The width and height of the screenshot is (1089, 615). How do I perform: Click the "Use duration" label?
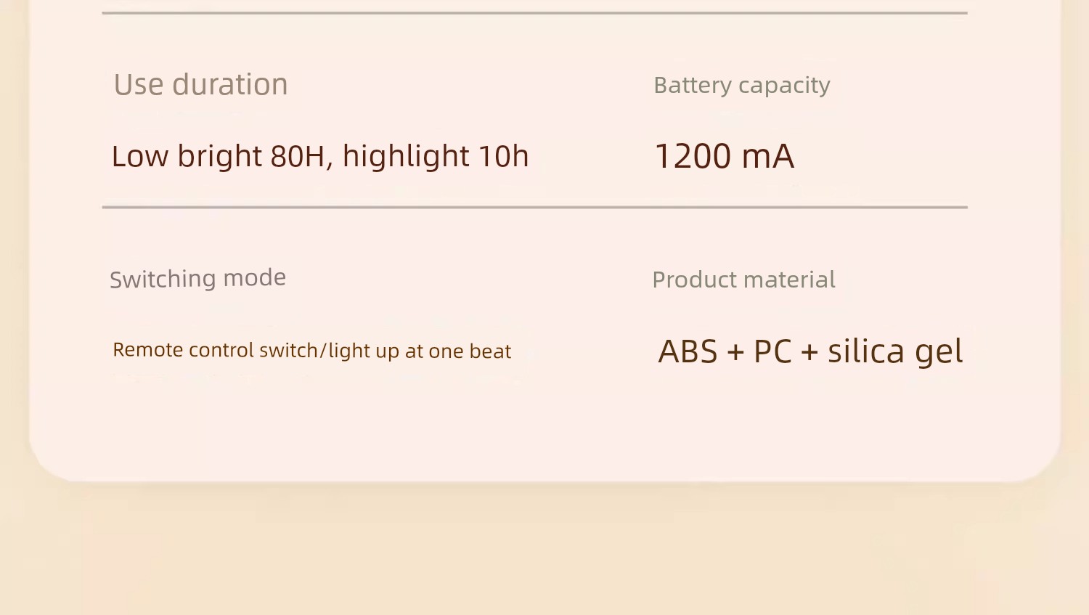tap(200, 85)
